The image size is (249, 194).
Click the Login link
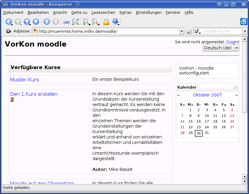tap(233, 42)
